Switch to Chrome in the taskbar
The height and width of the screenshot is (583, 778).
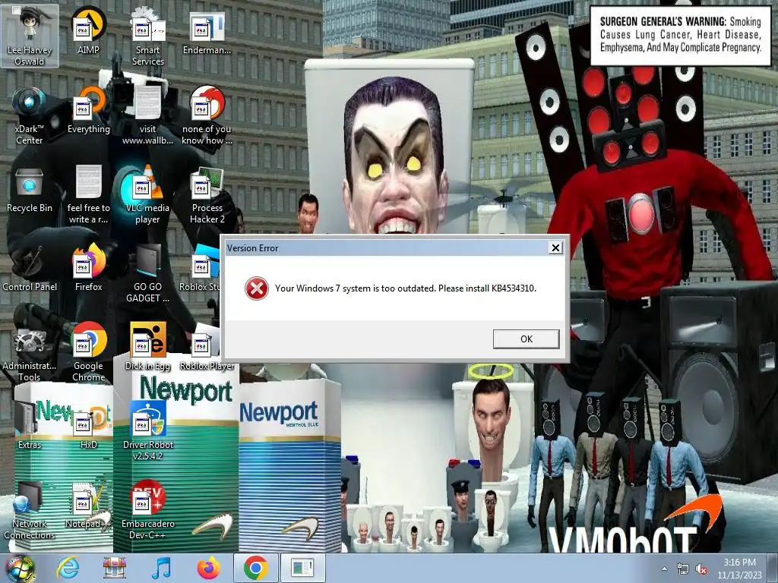255,568
